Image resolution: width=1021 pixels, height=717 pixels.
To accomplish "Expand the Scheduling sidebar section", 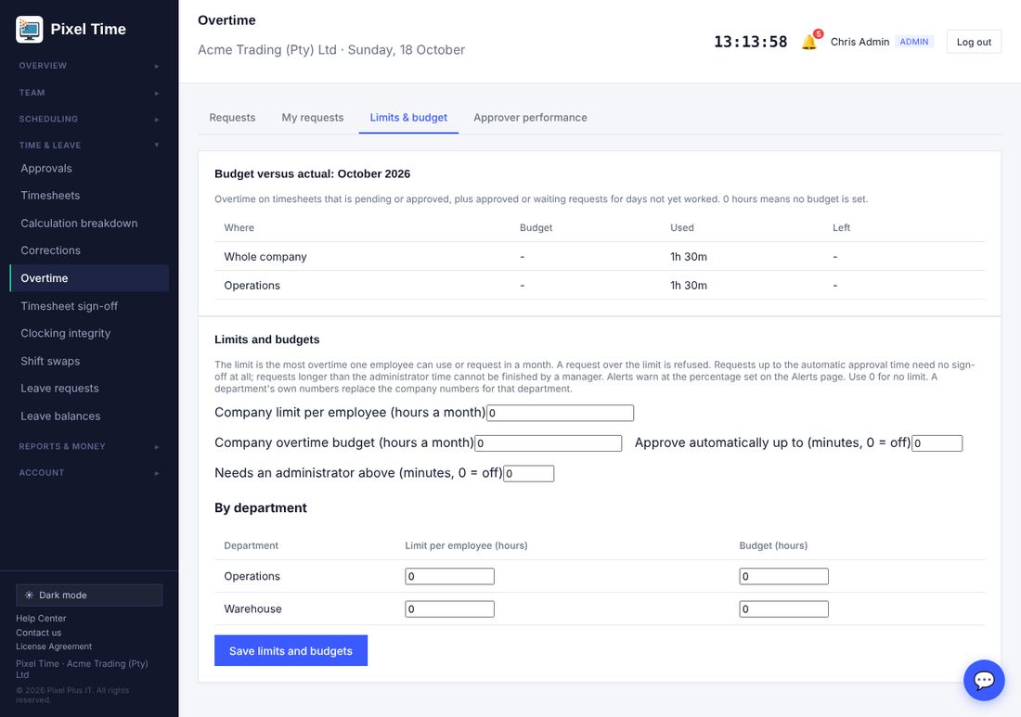I will pyautogui.click(x=89, y=119).
